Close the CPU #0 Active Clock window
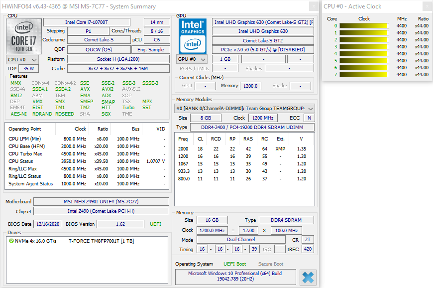The image size is (433, 288). click(427, 6)
